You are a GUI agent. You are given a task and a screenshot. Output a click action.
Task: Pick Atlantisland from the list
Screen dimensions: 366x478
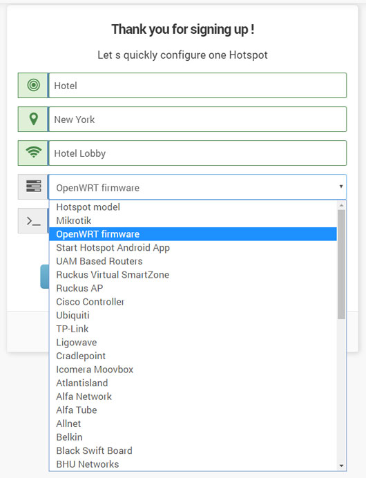[x=193, y=383]
